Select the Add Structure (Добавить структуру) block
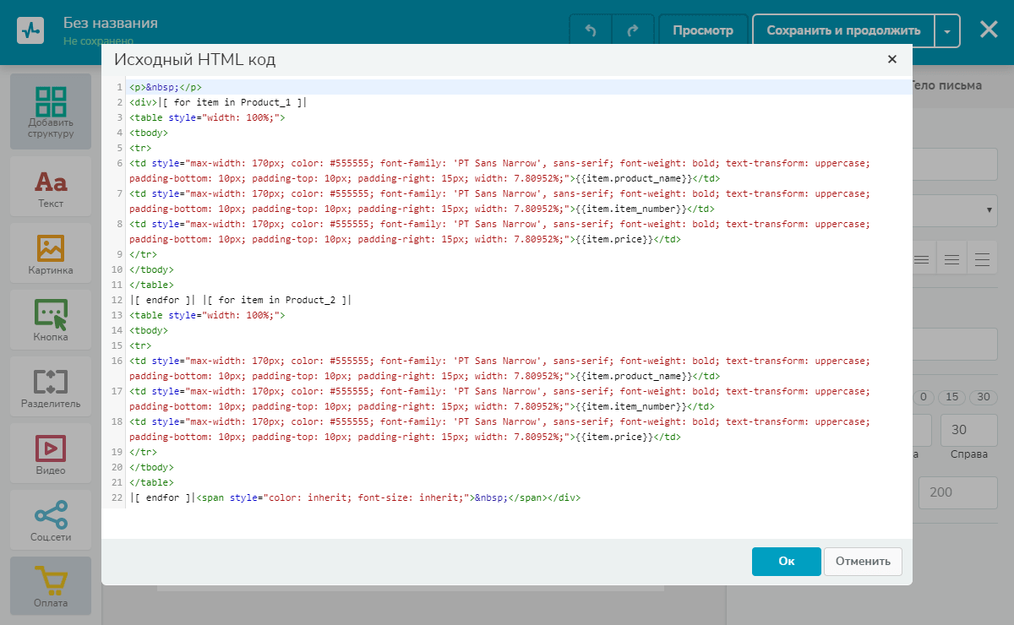Screen dimensions: 1014x625 (x=51, y=111)
